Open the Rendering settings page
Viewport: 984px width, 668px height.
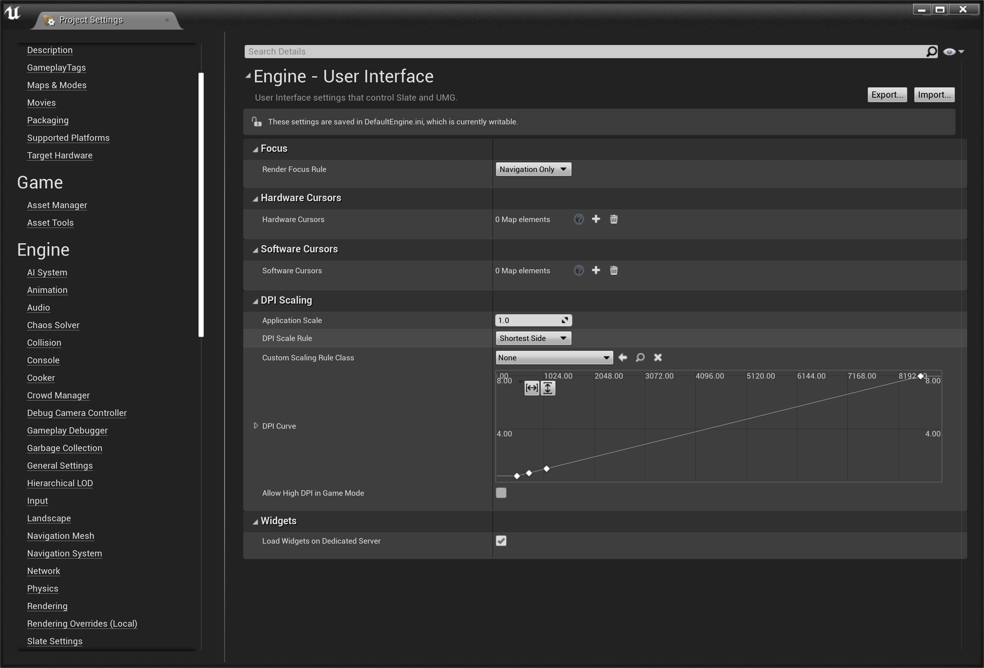[x=48, y=606]
